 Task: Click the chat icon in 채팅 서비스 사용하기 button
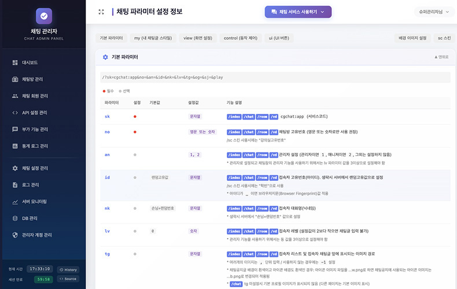point(274,12)
